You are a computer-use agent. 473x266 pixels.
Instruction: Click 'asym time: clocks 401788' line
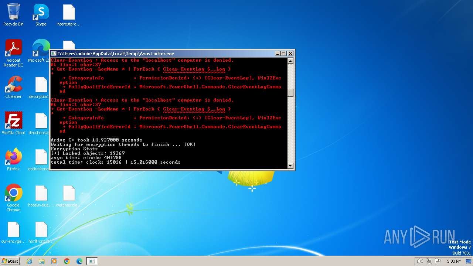86,158
